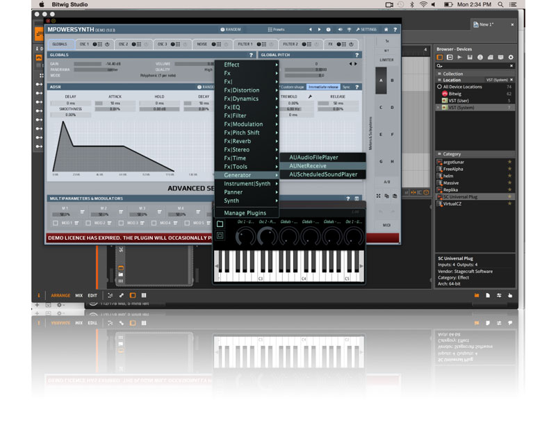
Task: Open MPowerSynth help question mark in title bar
Action: pos(395,29)
